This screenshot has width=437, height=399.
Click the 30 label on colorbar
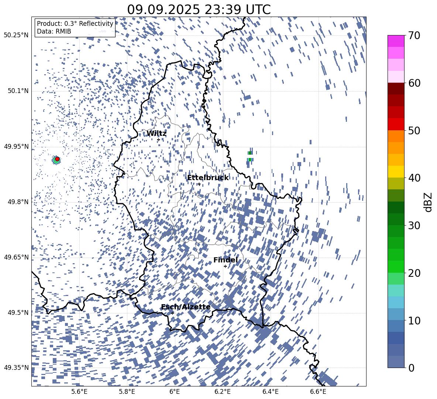414,225
